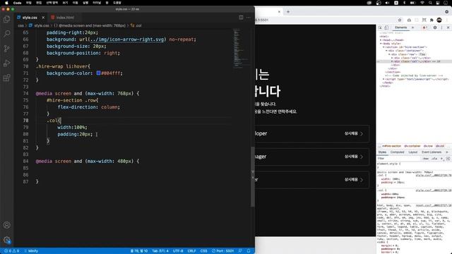Expand the script node in DOM tree
Image resolution: width=452 pixels, height=254 pixels.
click(x=383, y=79)
